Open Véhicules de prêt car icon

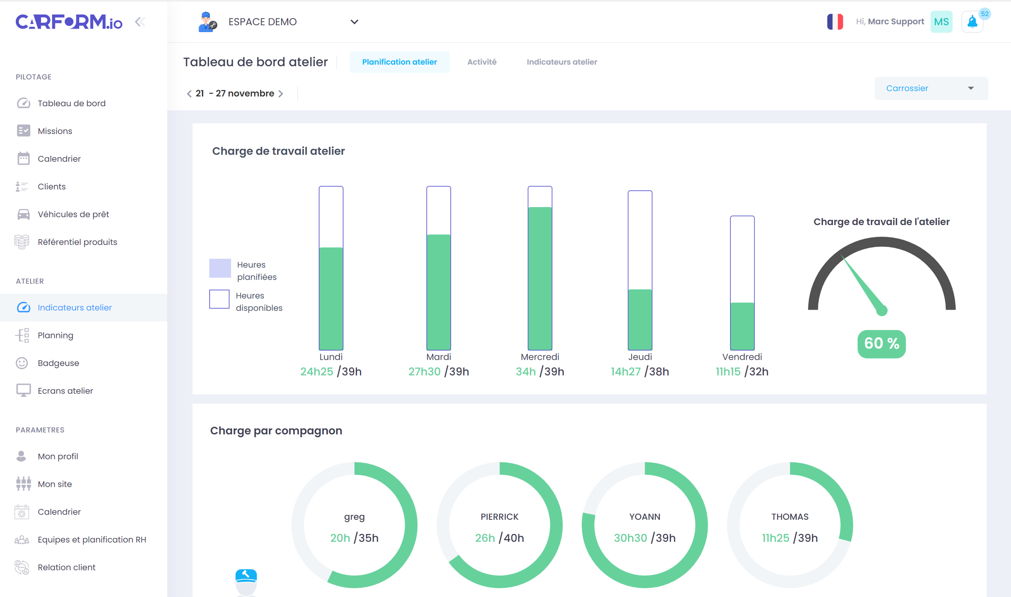pyautogui.click(x=23, y=214)
